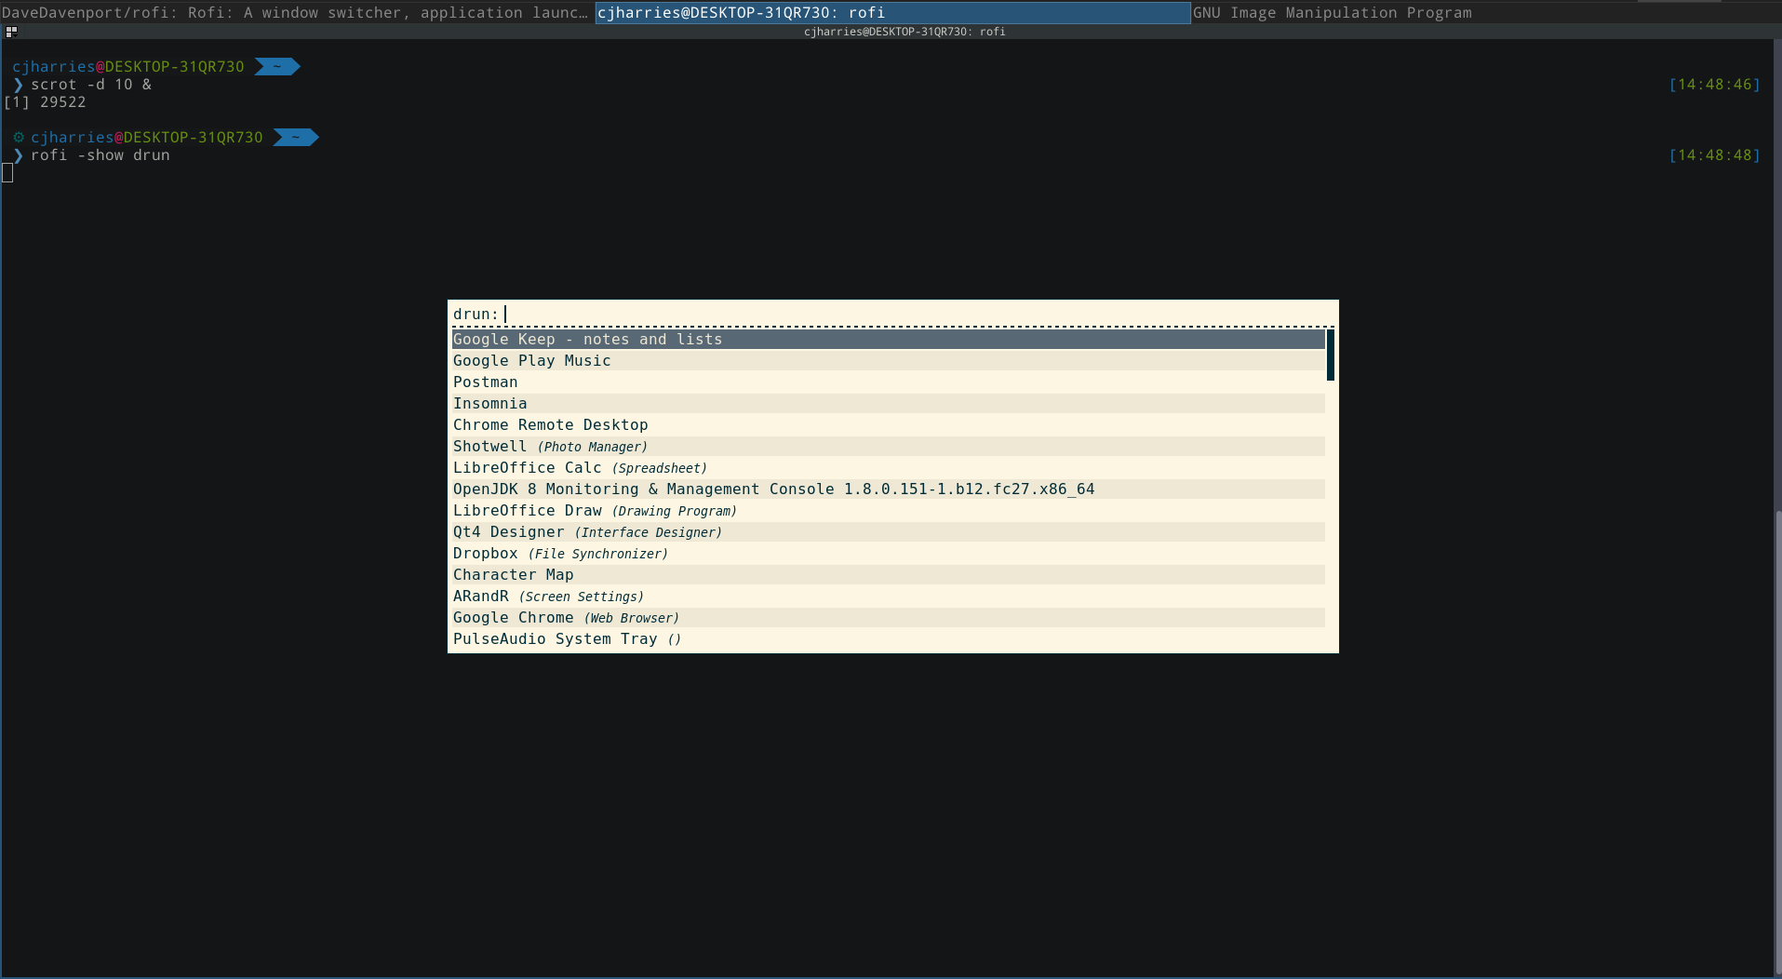Open Postman from the drun list
The width and height of the screenshot is (1782, 979).
click(889, 382)
